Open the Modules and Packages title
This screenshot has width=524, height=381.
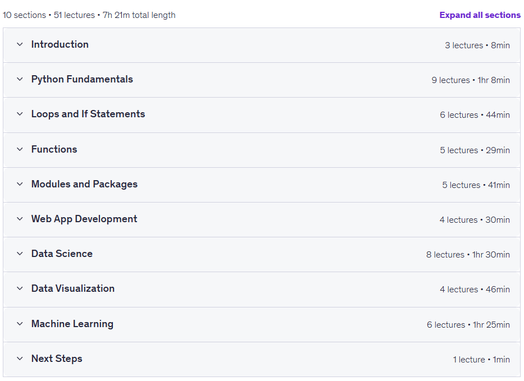pos(85,184)
